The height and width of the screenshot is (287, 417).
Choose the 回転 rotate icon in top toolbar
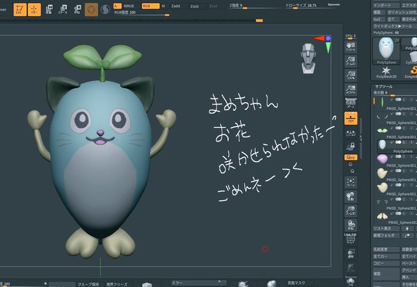point(77,10)
